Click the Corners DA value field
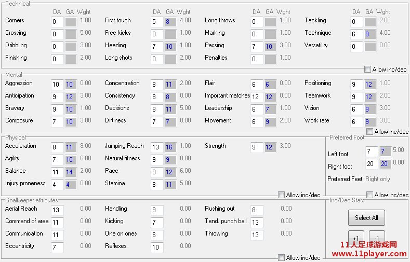The height and width of the screenshot is (262, 410). pos(57,21)
